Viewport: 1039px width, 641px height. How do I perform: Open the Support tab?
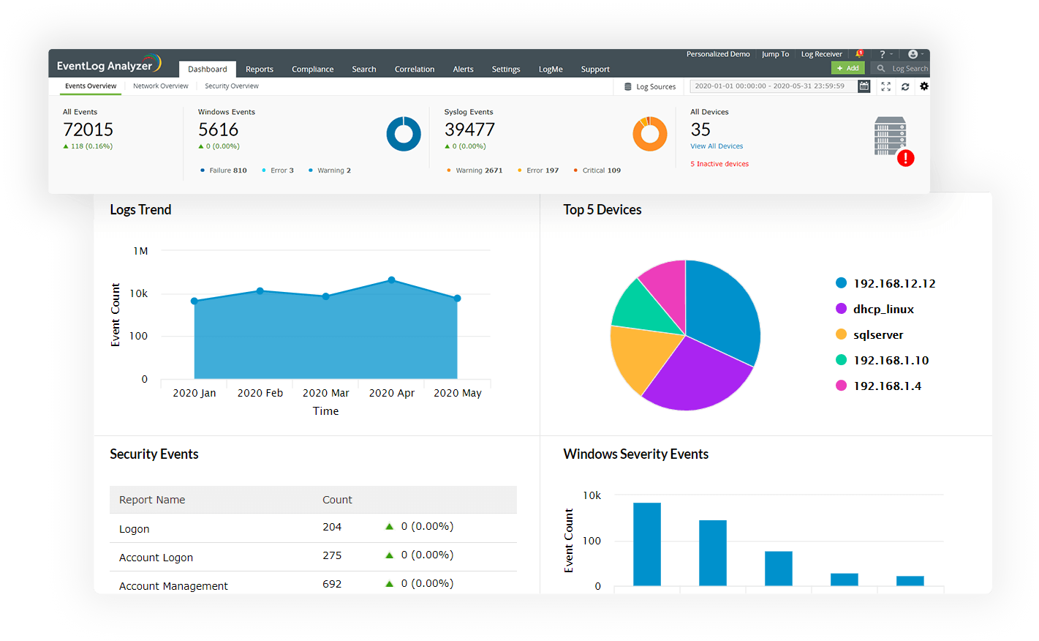[x=595, y=70]
